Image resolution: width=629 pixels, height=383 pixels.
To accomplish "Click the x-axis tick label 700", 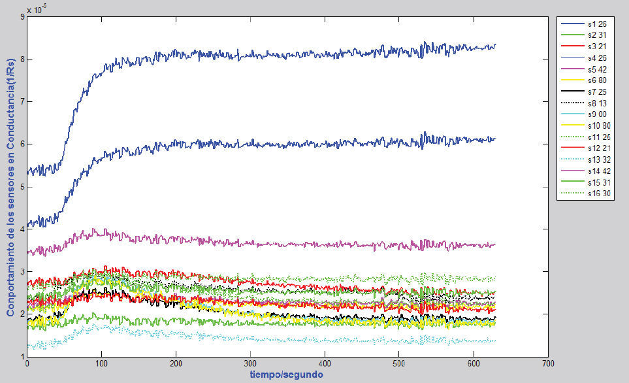I will (x=547, y=363).
